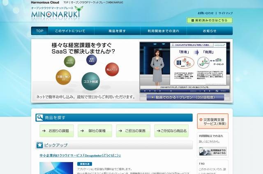Adjust the video seek bar handle
Image resolution: width=263 pixels, height=174 pixels.
click(171, 91)
